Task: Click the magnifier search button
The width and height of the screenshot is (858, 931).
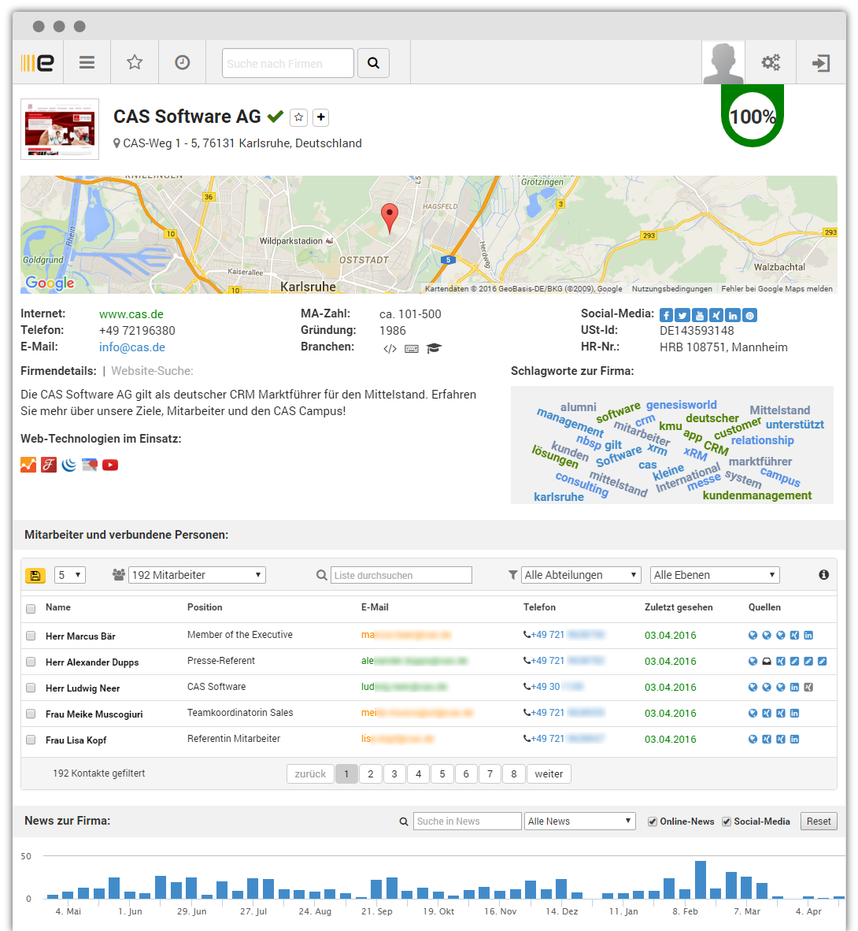Action: [x=373, y=63]
